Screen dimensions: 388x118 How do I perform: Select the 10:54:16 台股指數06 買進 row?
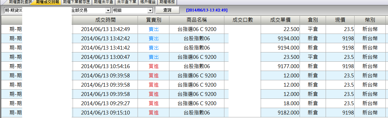tap(194, 66)
